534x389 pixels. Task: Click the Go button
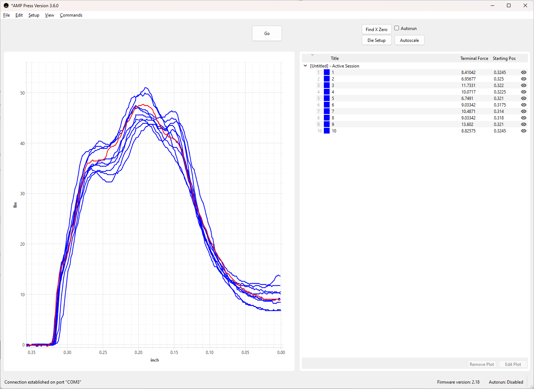(x=267, y=34)
